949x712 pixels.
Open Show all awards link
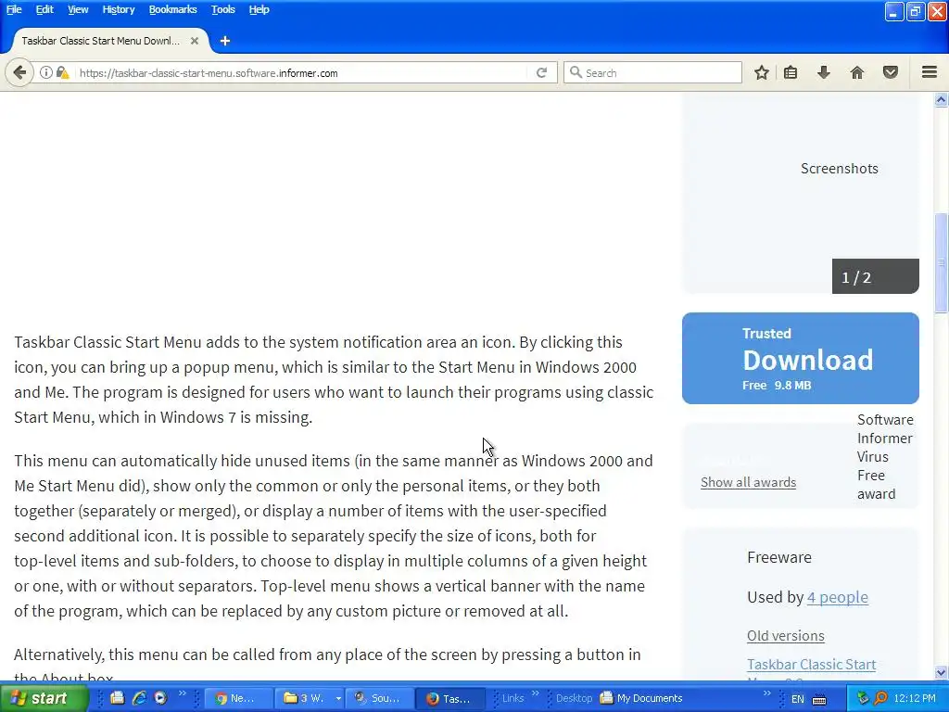(748, 482)
